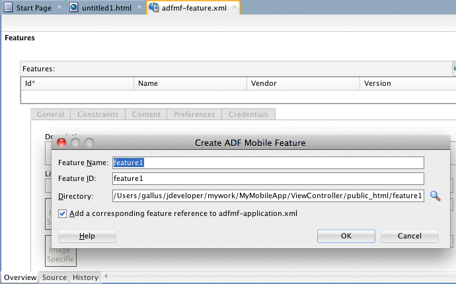Click the Start Page tab icon
The image size is (456, 284).
[x=9, y=7]
